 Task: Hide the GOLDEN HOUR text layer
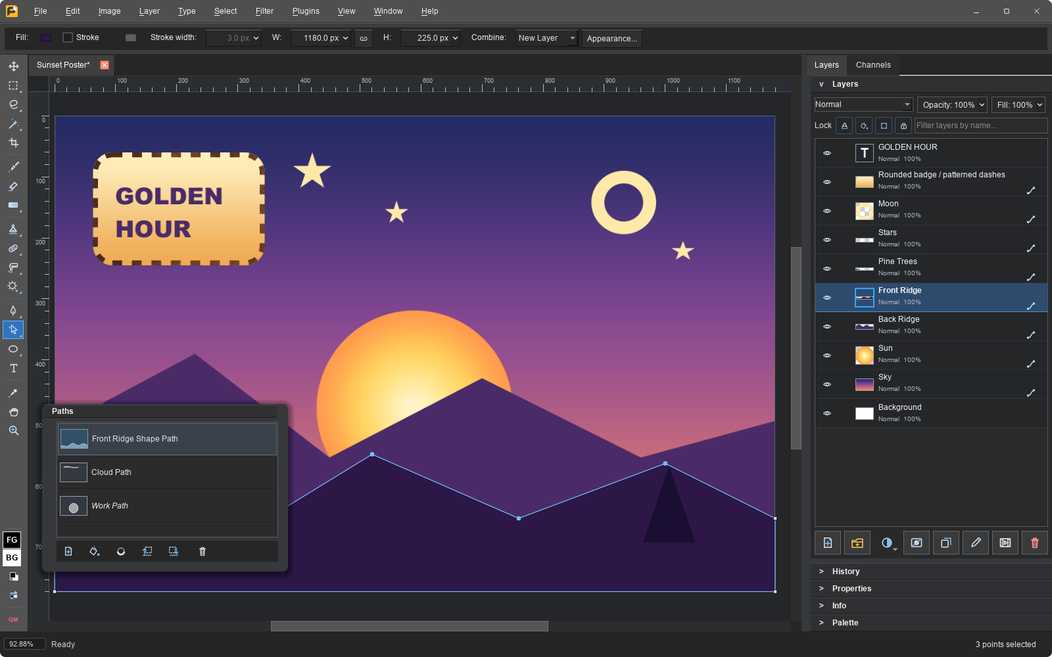(x=827, y=153)
